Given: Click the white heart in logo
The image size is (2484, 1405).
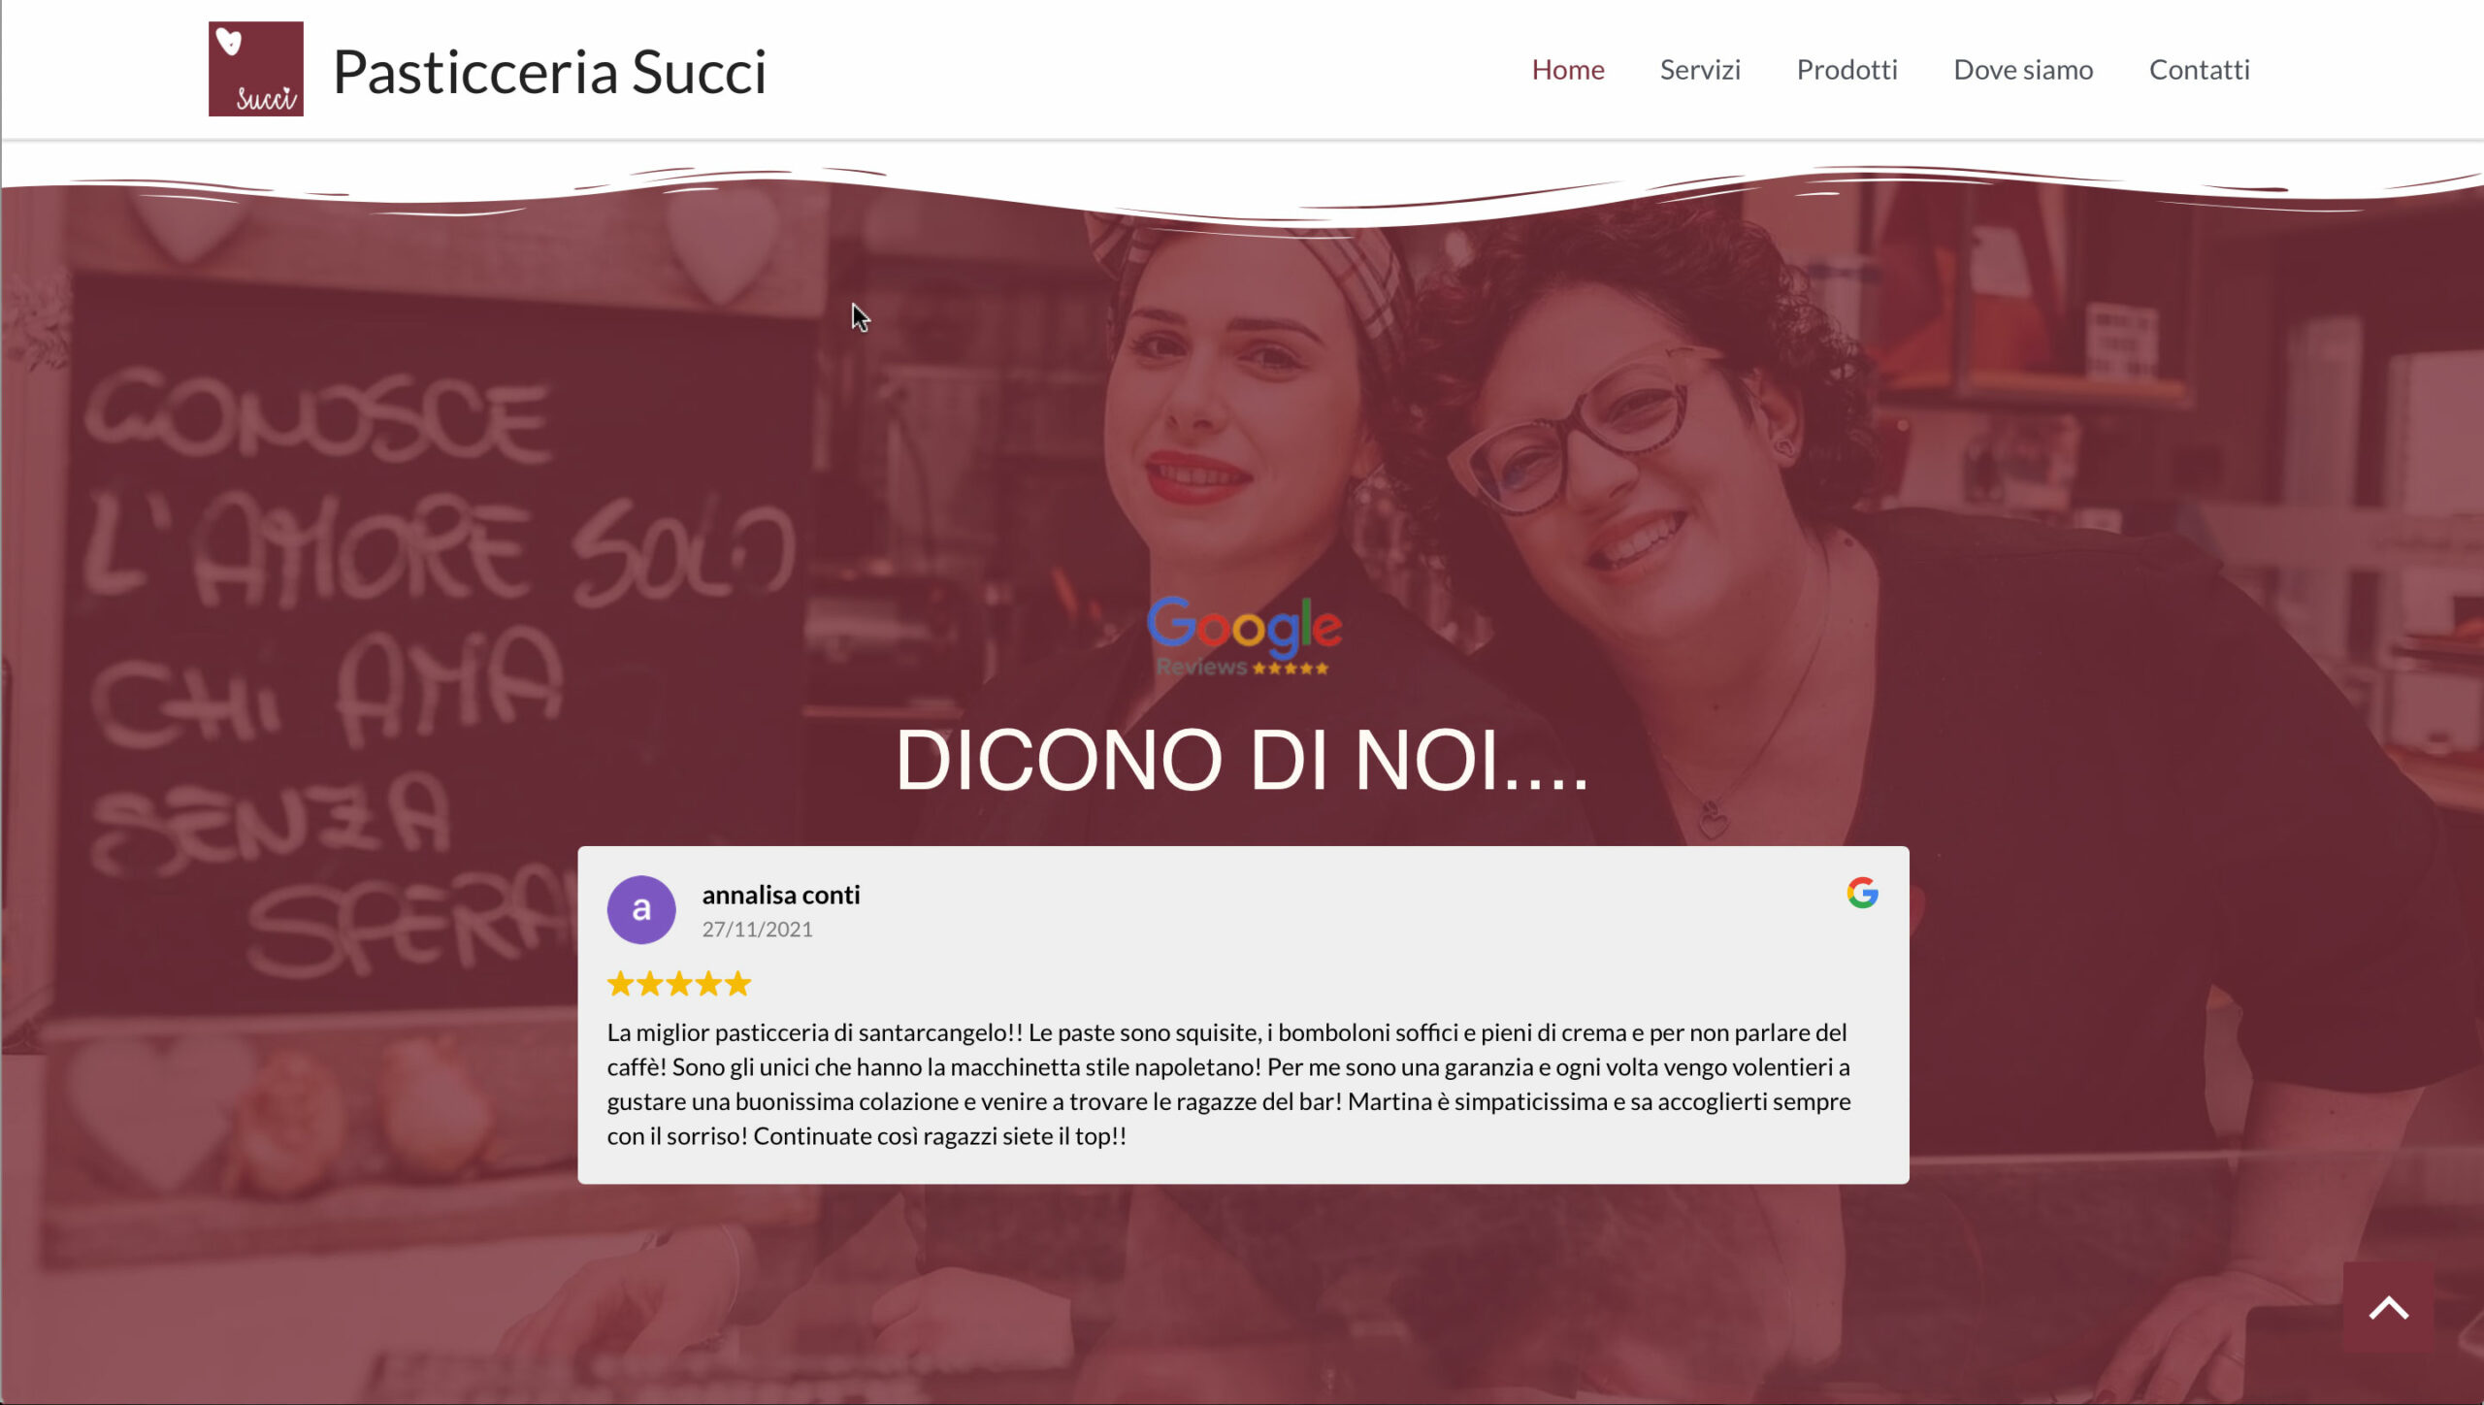Looking at the screenshot, I should click(x=229, y=42).
